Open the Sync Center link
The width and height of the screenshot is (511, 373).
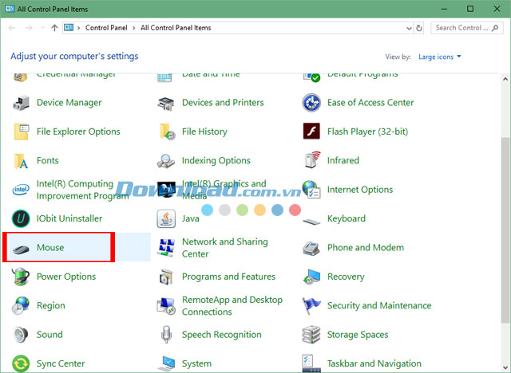[61, 363]
